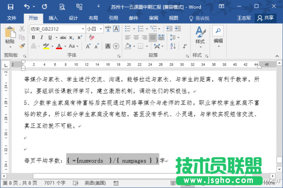Click the Paste clipboard icon

pos(10,33)
